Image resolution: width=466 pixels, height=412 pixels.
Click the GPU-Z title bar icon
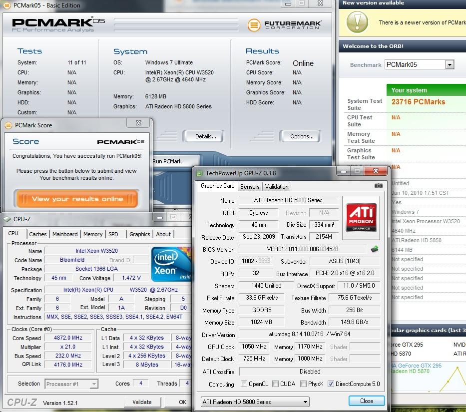(199, 173)
